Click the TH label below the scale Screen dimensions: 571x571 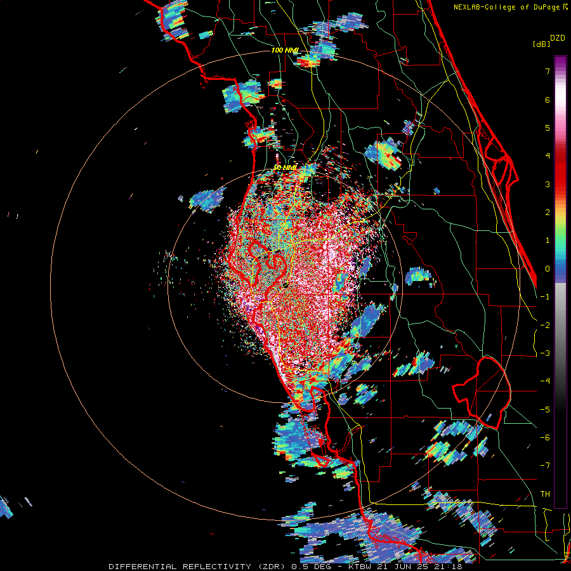[x=545, y=494]
